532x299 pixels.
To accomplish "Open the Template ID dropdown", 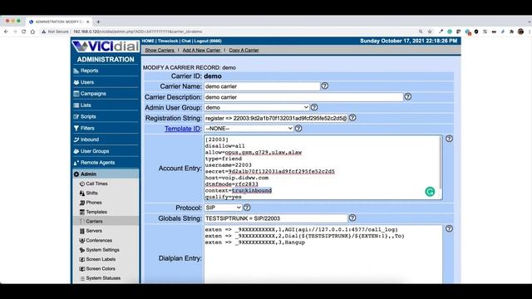I will (x=249, y=129).
